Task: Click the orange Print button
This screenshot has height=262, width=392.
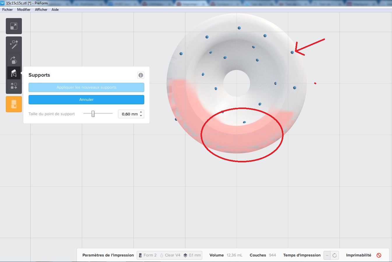Action: point(14,104)
